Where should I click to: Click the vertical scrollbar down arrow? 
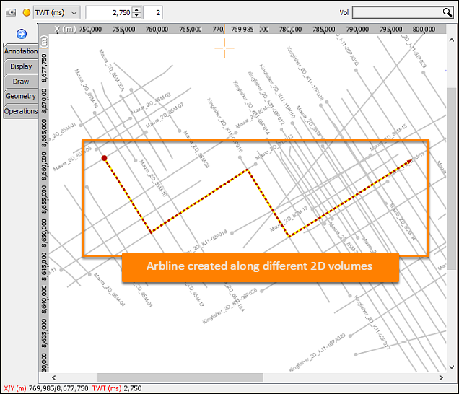click(x=452, y=367)
